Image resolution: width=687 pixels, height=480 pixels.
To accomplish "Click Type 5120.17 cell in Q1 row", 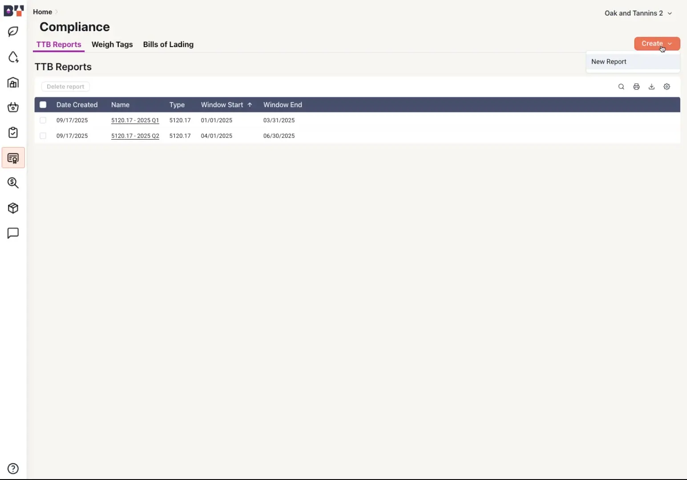I will 180,120.
